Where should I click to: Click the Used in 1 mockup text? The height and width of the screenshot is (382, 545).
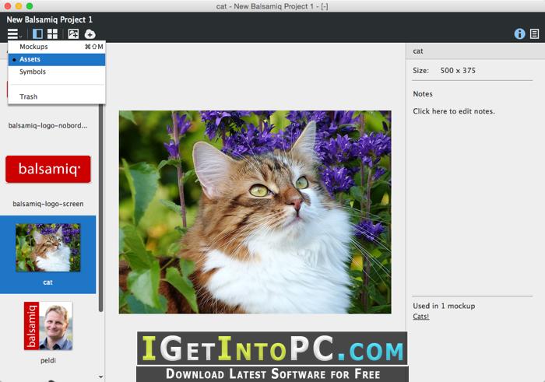444,306
